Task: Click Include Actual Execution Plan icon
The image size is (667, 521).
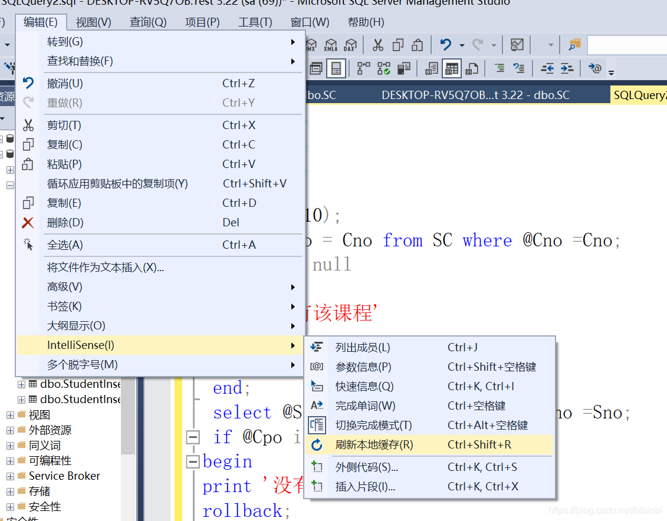Action: pos(384,68)
